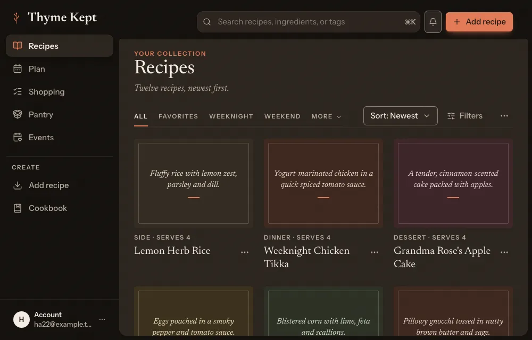Image resolution: width=532 pixels, height=340 pixels.
Task: Click the Thyme Kept sprig logo icon
Action: (x=16, y=18)
